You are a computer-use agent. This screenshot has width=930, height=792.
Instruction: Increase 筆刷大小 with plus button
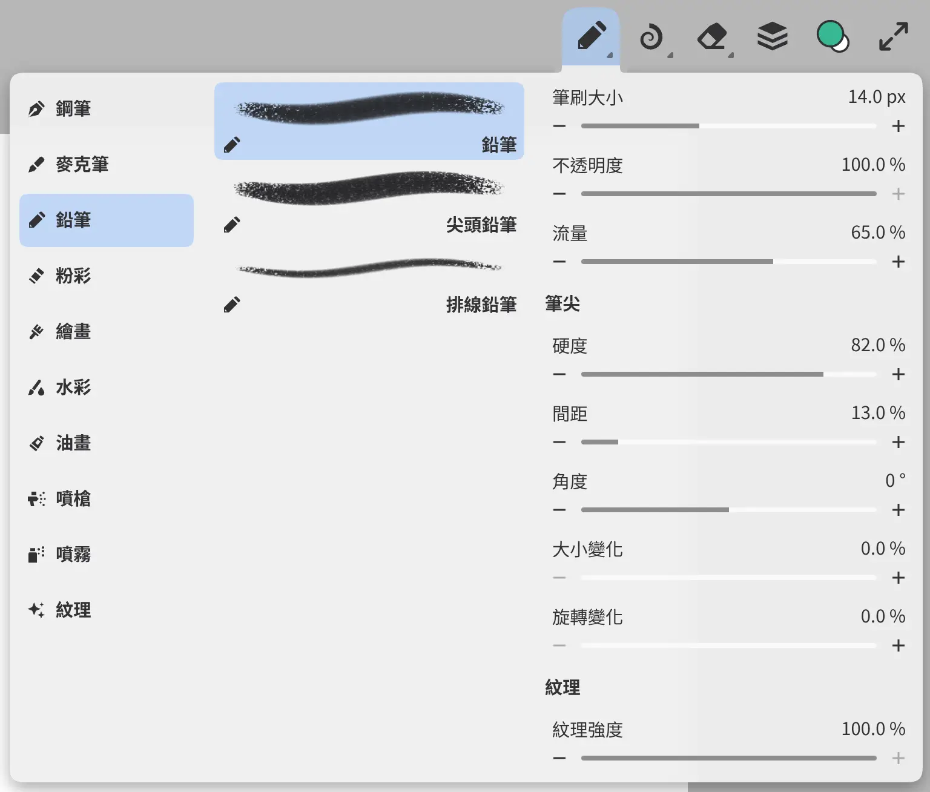[899, 126]
